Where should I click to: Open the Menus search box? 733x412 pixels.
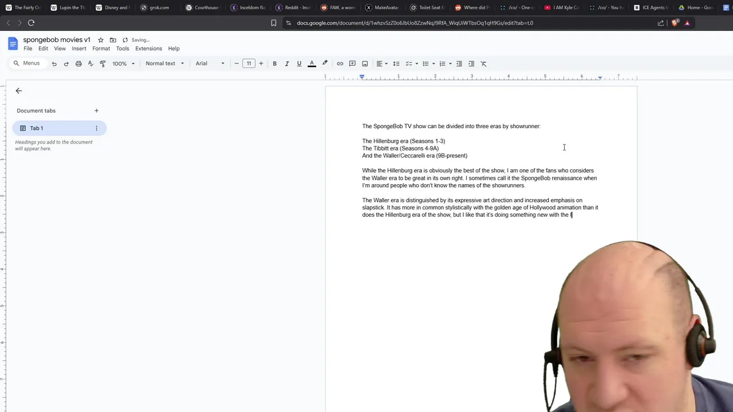(x=27, y=64)
